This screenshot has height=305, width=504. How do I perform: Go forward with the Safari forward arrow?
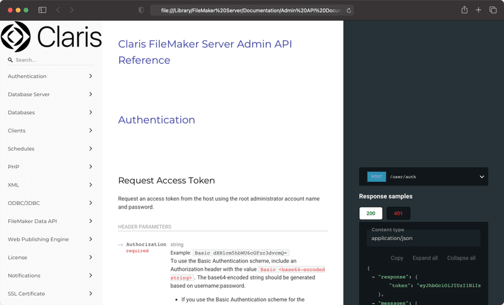tap(71, 10)
